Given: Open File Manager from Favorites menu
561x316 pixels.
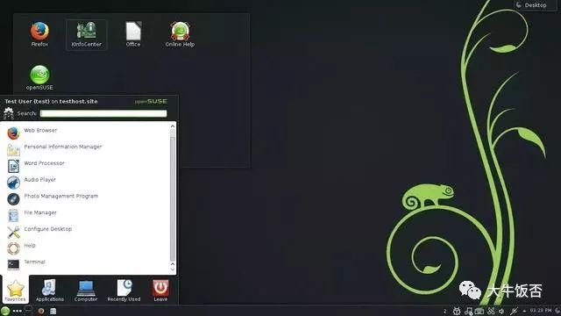Looking at the screenshot, I should pyautogui.click(x=86, y=215).
